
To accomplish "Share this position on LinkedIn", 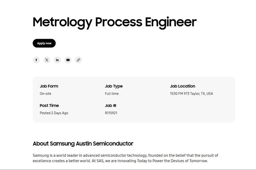I will click(x=57, y=60).
